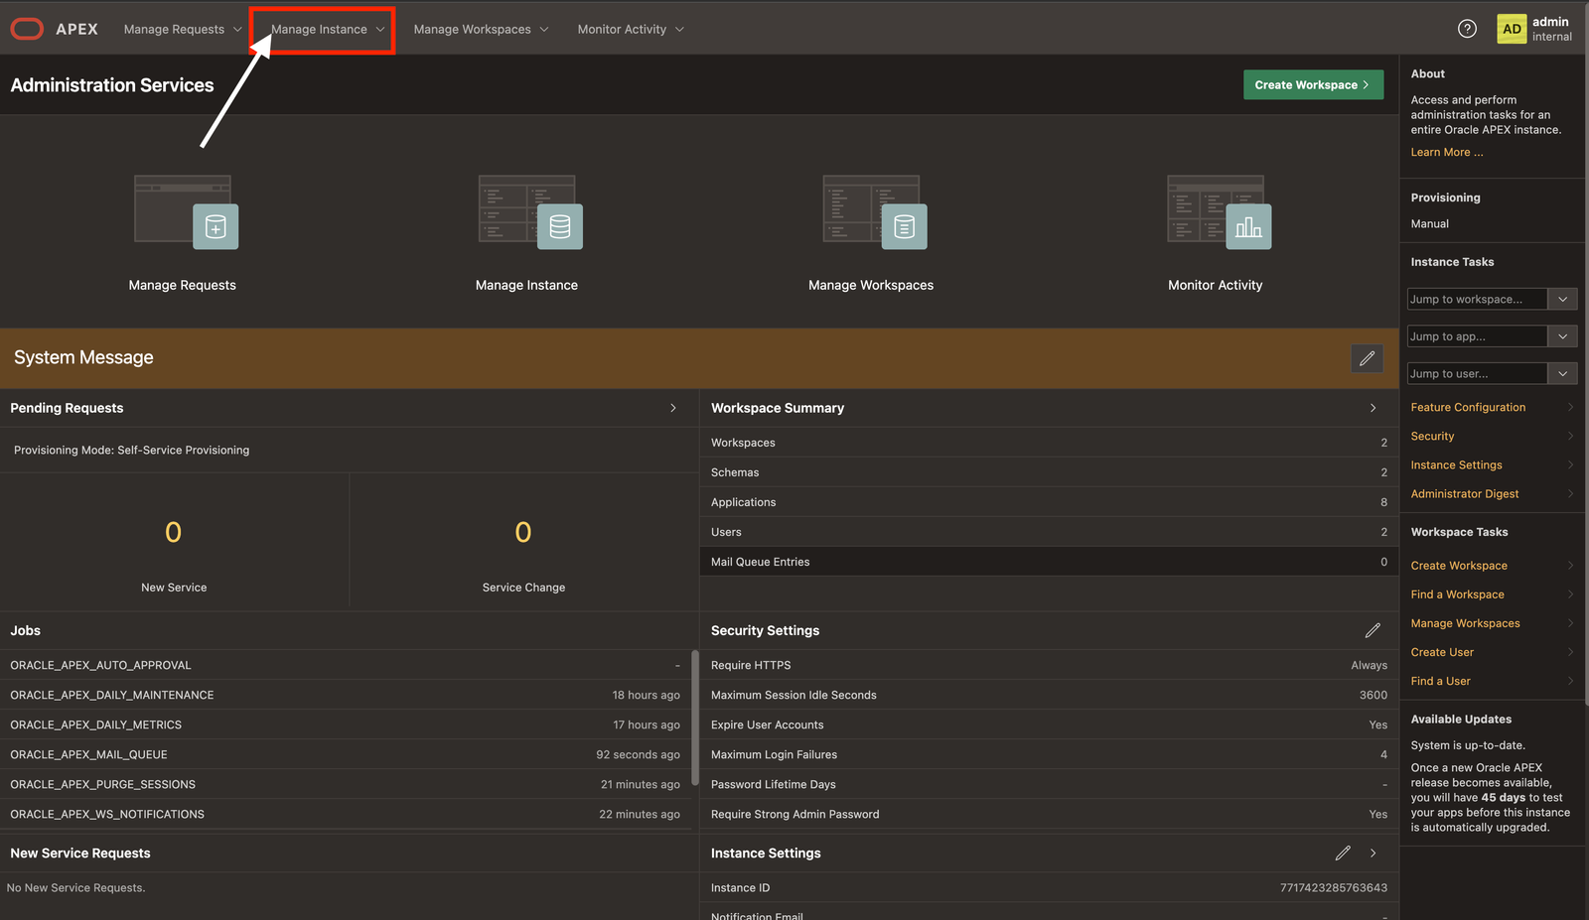Open the Manage Requests menu
This screenshot has height=920, width=1589.
click(182, 29)
